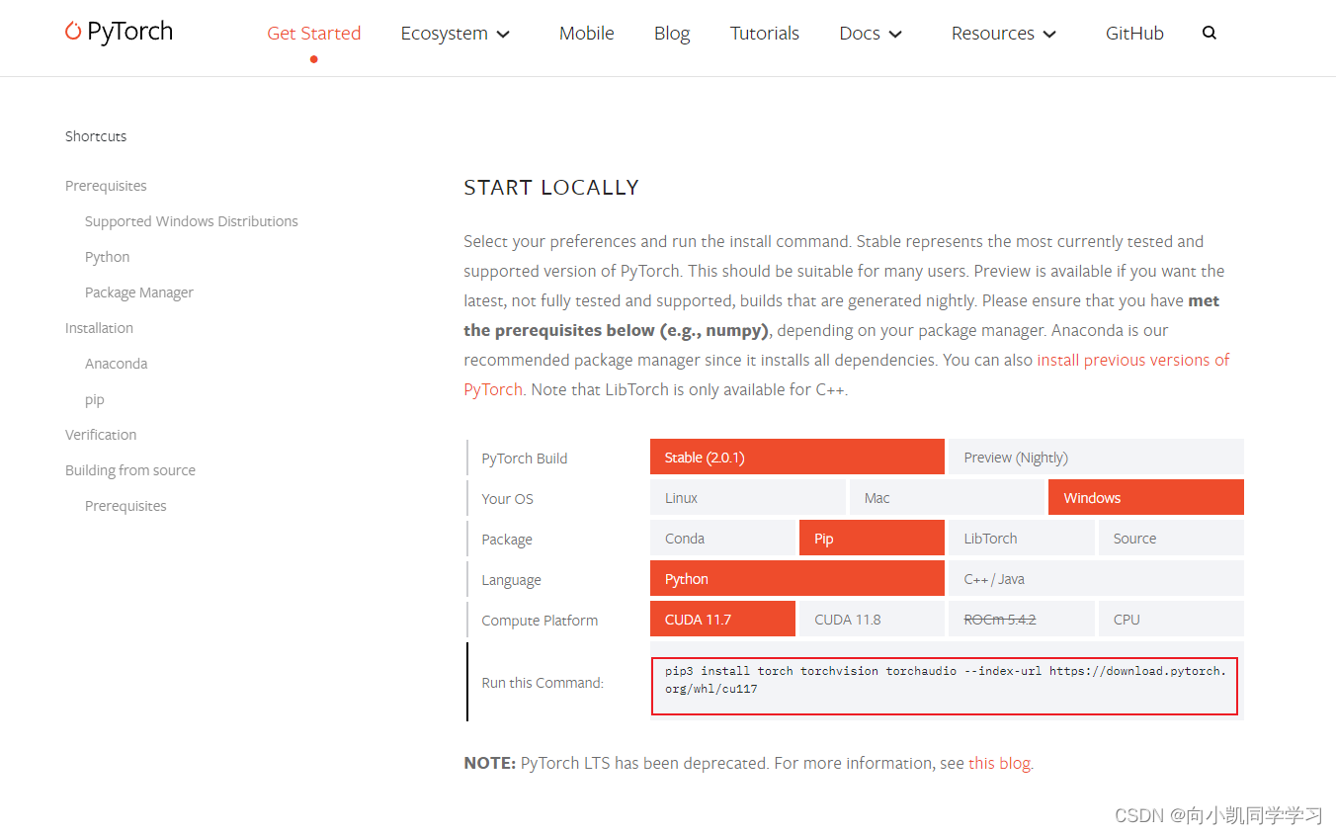
Task: Expand the Docs dropdown menu
Action: tap(871, 34)
